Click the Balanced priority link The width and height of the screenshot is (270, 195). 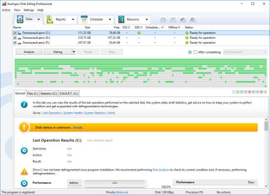122,192
